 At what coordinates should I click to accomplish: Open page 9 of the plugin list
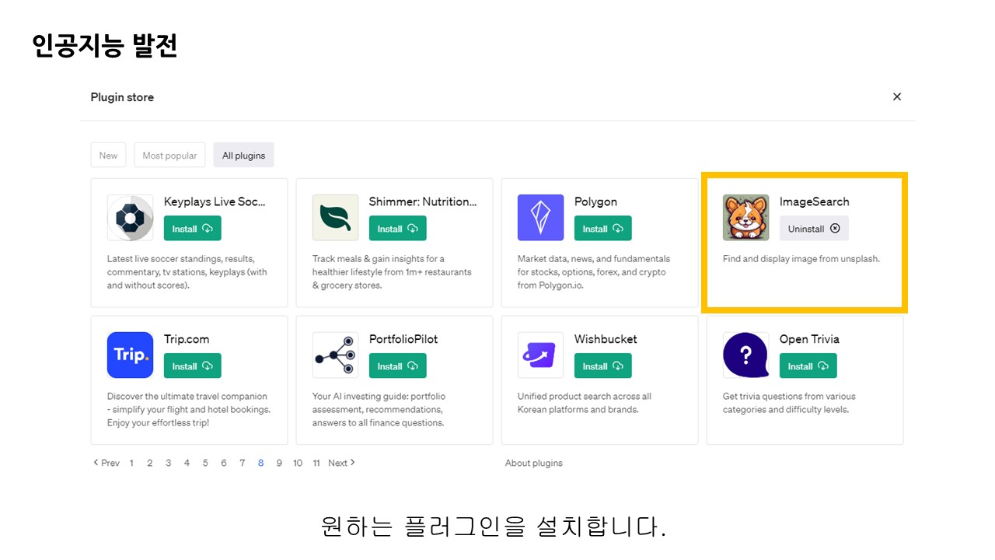pyautogui.click(x=279, y=463)
